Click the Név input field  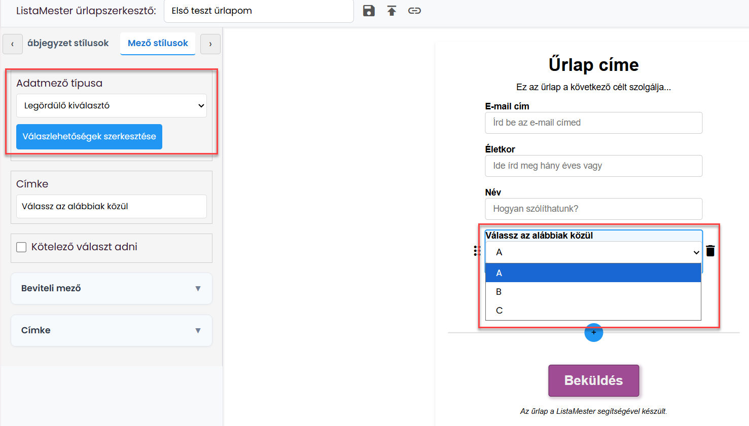[x=594, y=209]
